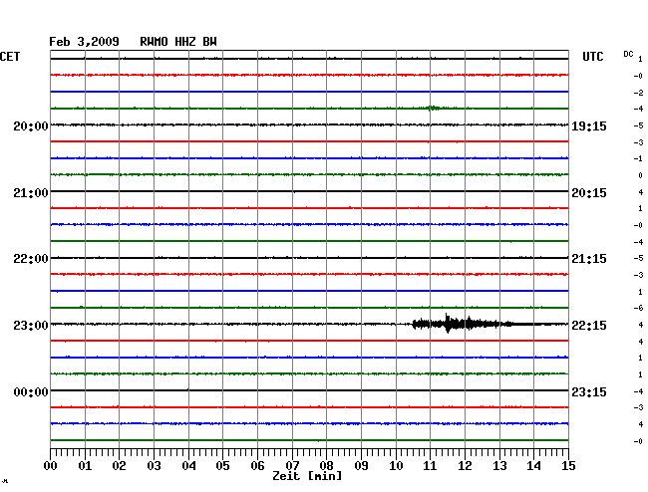Select the "23:15" UTC time label
Viewport: 648px width, 492px height.
[x=589, y=391]
